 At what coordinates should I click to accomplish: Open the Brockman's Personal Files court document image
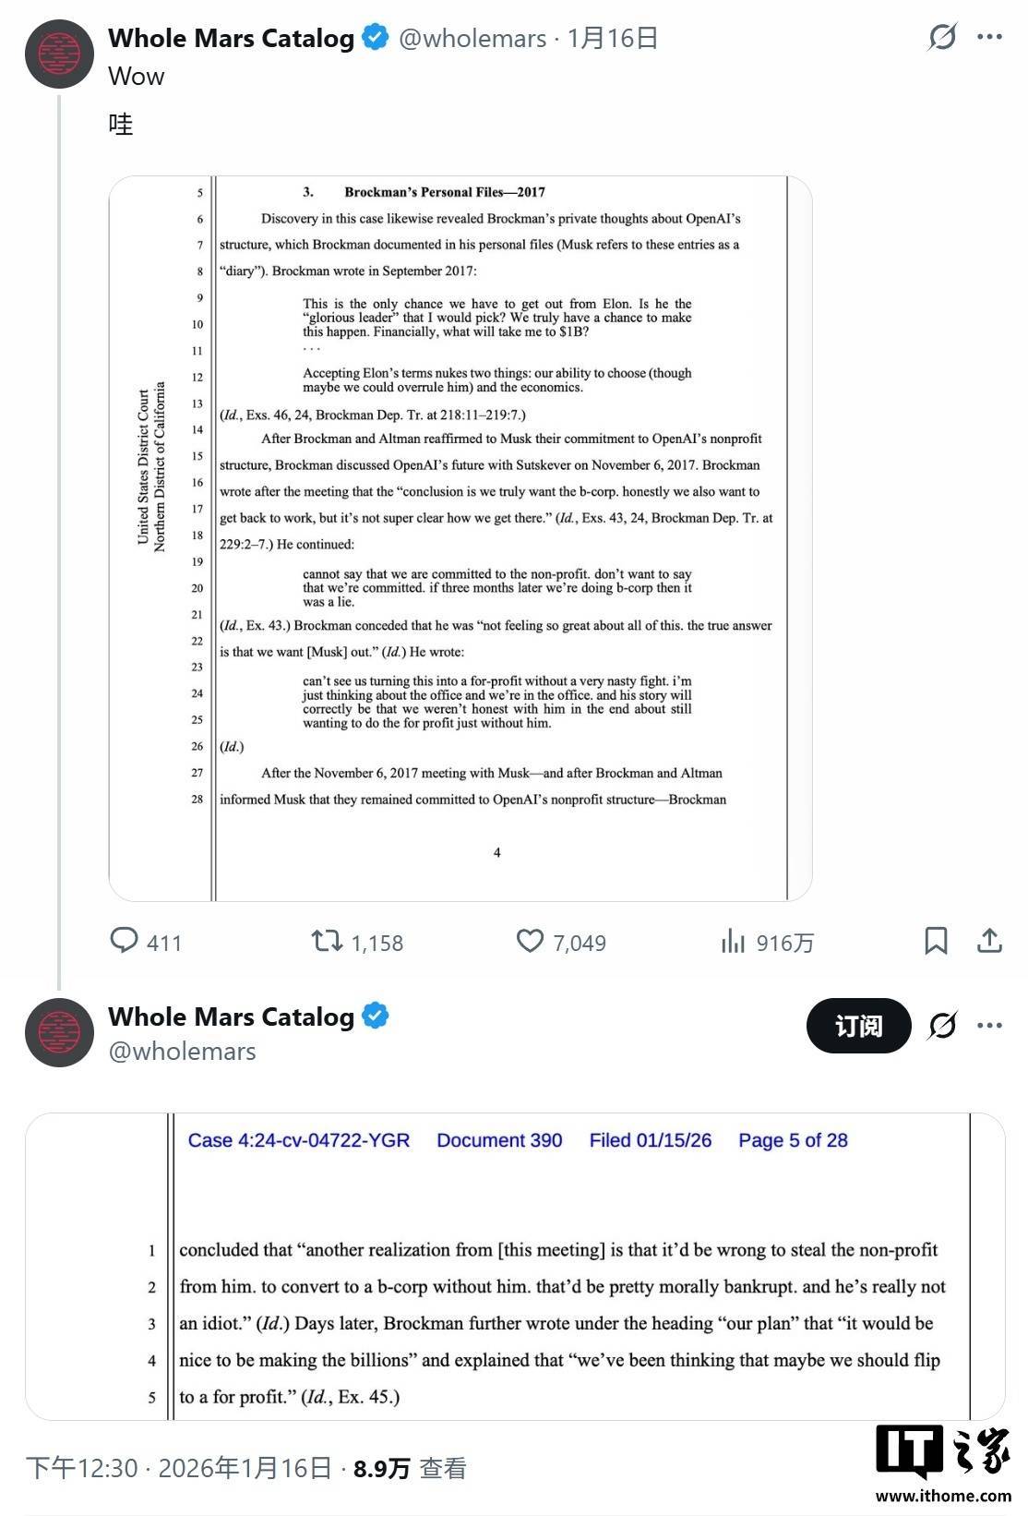[x=460, y=538]
